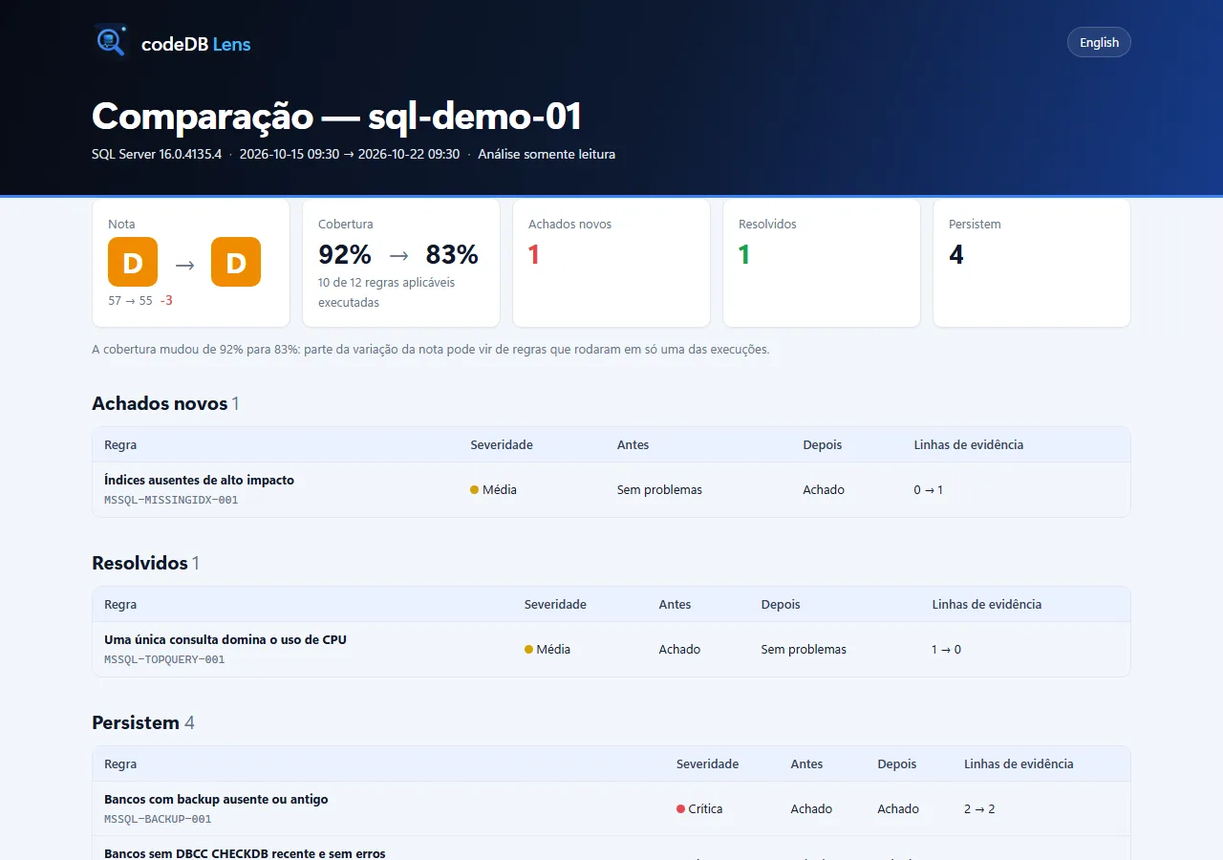Image resolution: width=1223 pixels, height=860 pixels.
Task: Click the rule ID MSSQL-BACKUP-001
Action: 158,819
